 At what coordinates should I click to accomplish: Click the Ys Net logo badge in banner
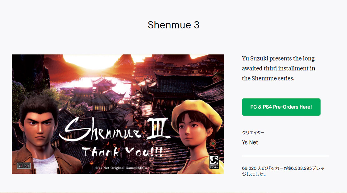point(24,166)
